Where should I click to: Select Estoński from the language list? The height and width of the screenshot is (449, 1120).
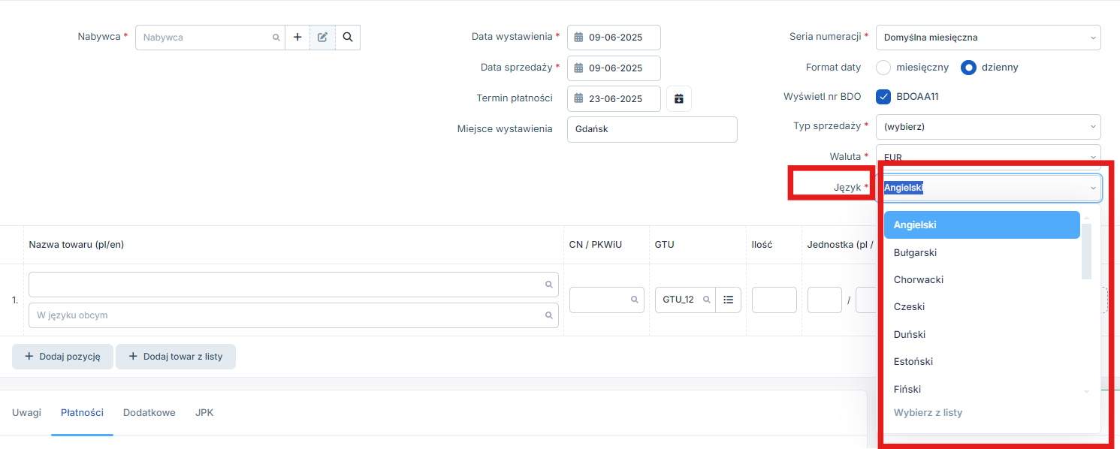982,361
